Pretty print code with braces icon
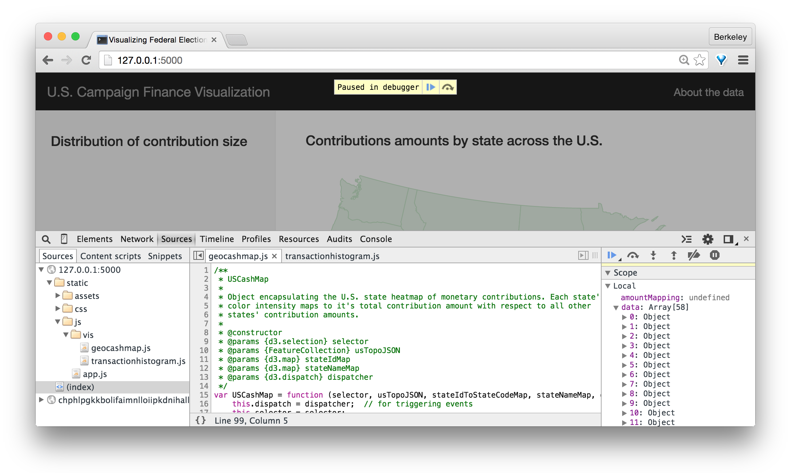The width and height of the screenshot is (795, 473). pos(201,420)
